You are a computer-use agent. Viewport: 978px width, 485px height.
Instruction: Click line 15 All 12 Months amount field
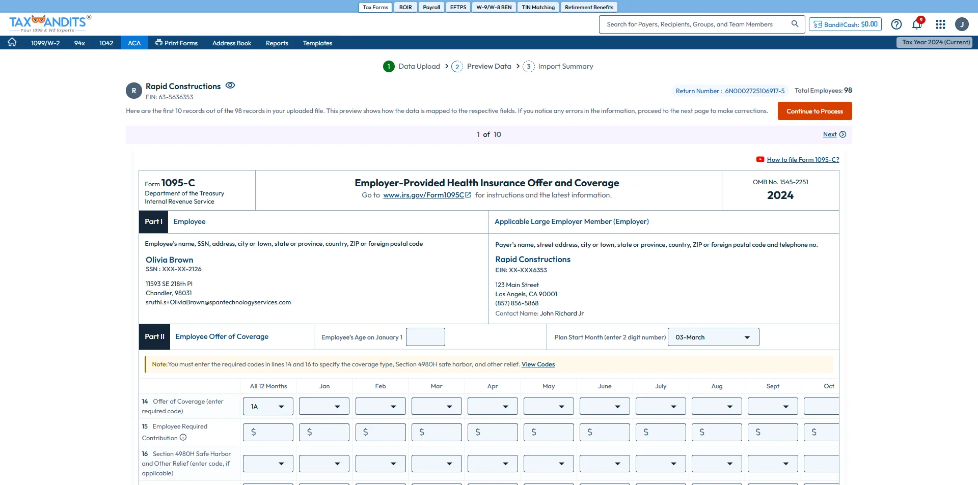coord(268,432)
